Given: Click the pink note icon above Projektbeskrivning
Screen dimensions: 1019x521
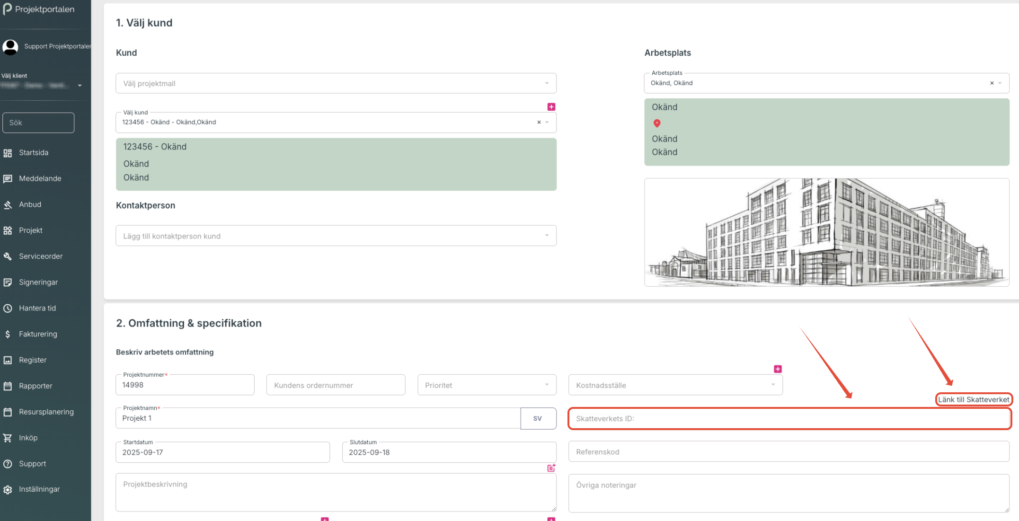Looking at the screenshot, I should 551,468.
